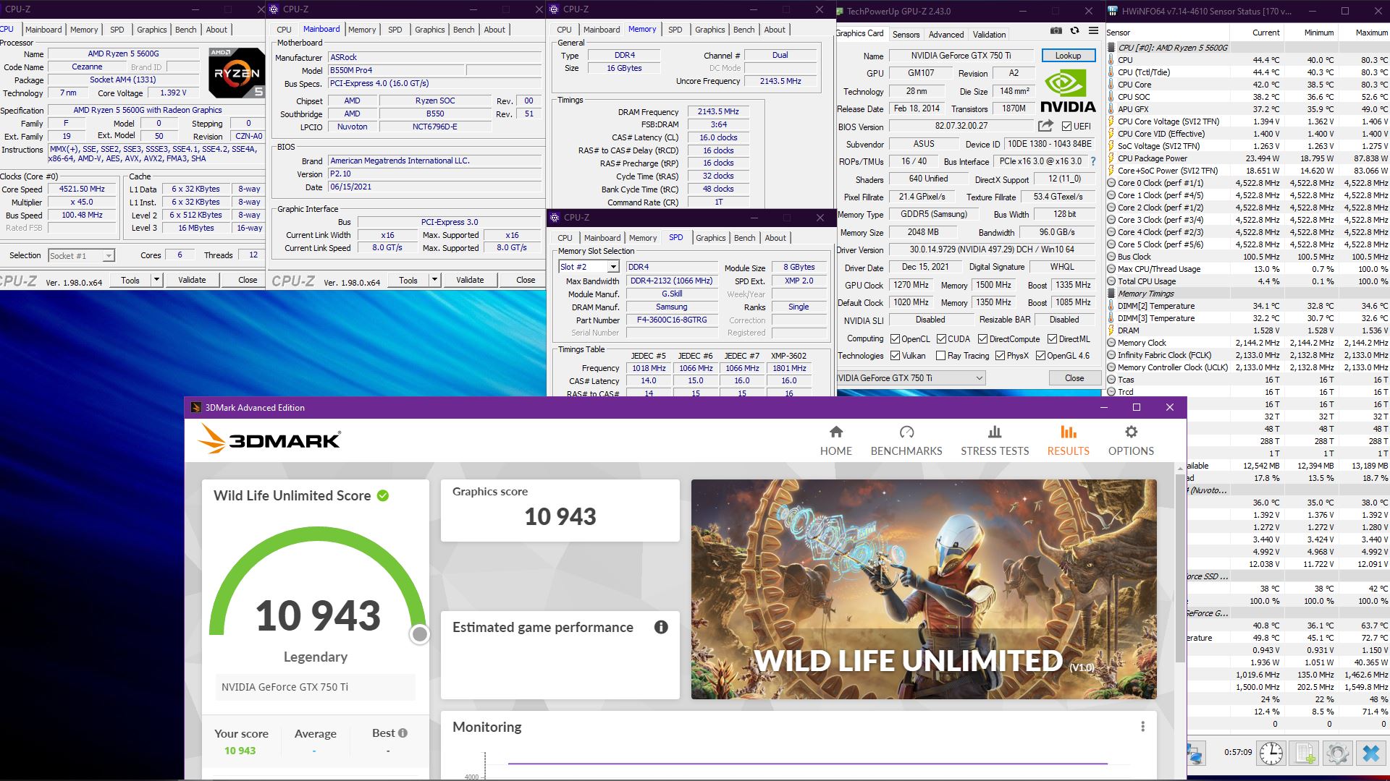Toggle PhysX checkbox
Viewport: 1390px width, 781px height.
(1000, 356)
